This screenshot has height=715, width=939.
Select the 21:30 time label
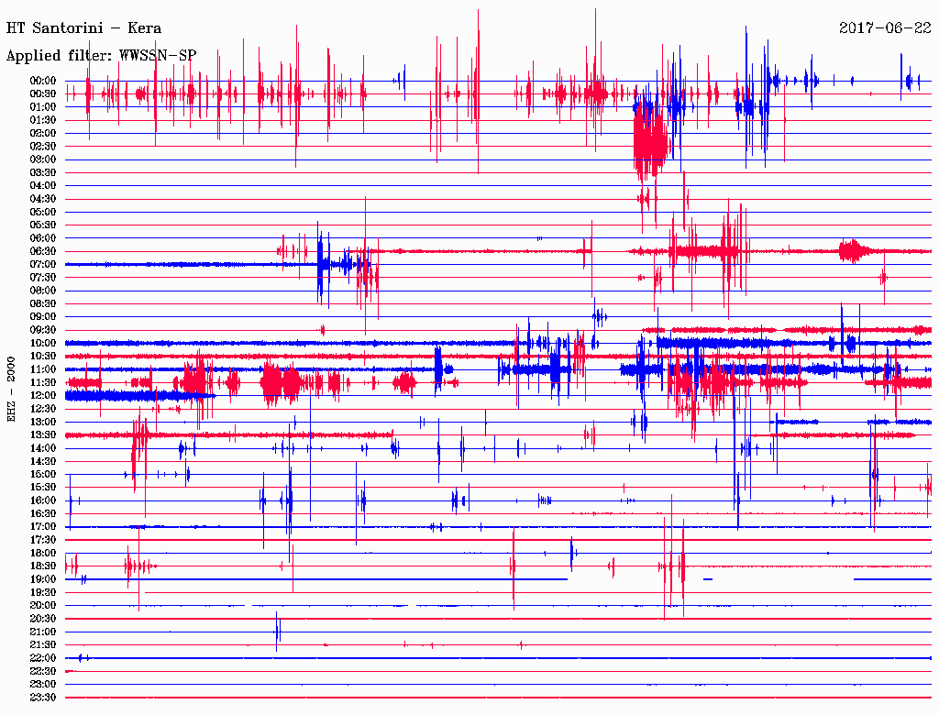43,645
